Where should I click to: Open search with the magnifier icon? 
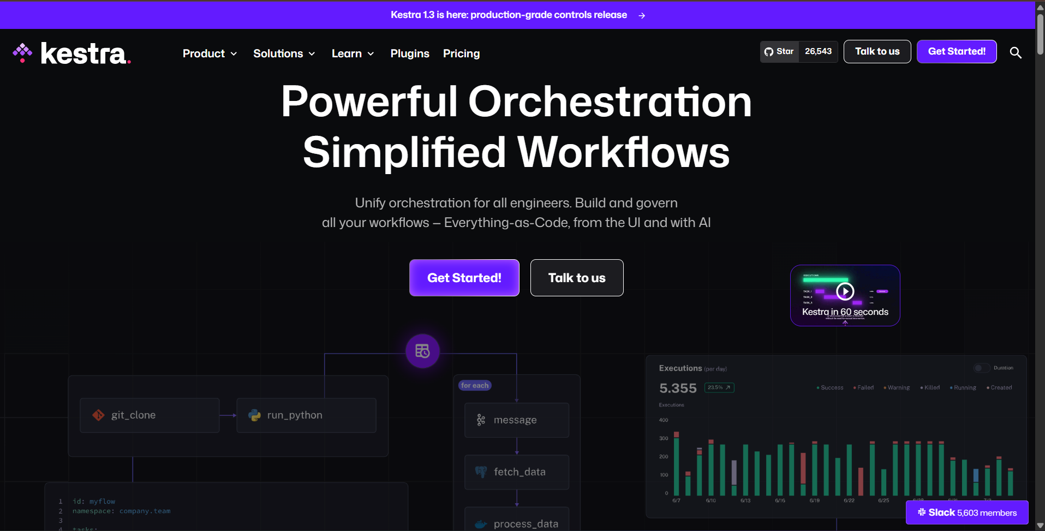tap(1016, 53)
